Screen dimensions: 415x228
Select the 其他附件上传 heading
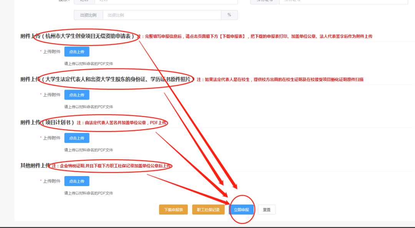(35, 166)
